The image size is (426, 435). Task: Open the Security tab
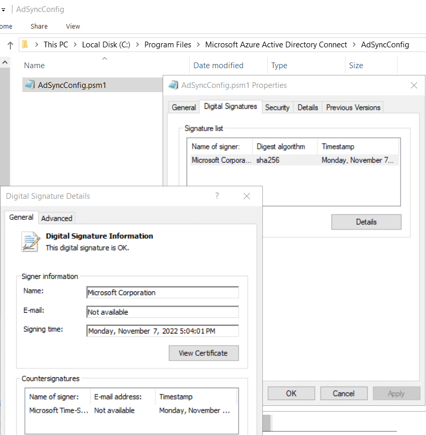[x=277, y=107]
